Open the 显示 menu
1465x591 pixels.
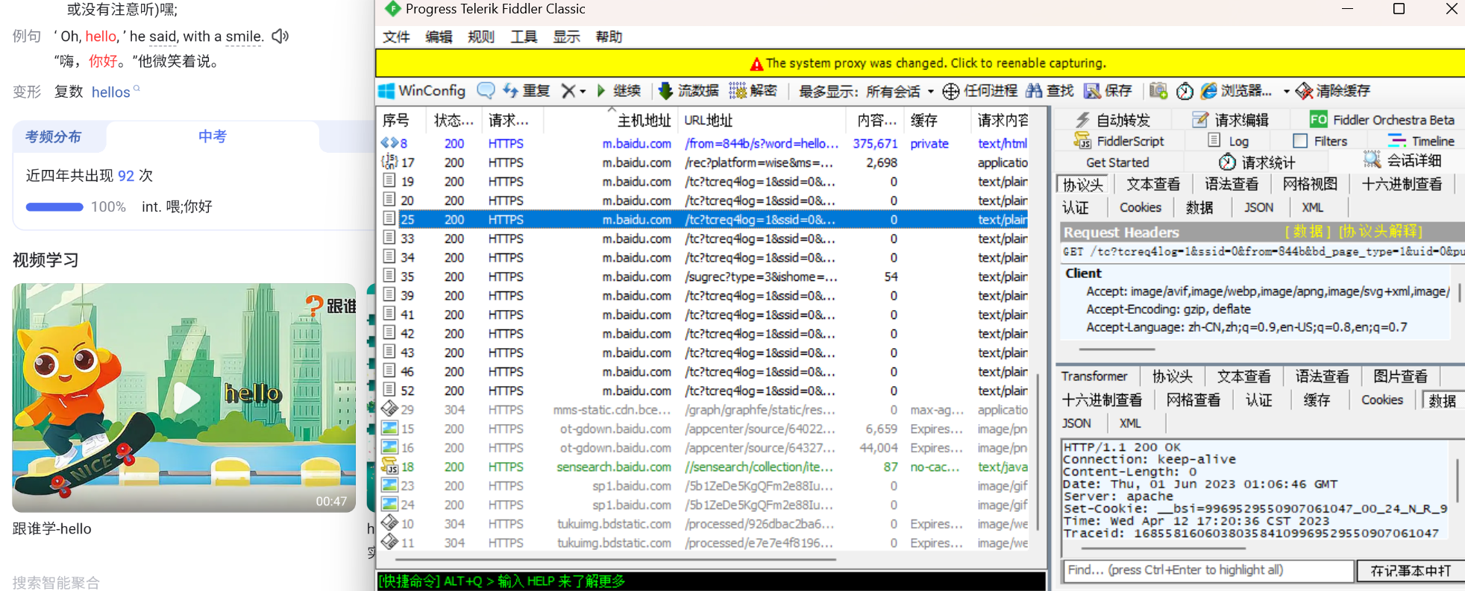(566, 37)
